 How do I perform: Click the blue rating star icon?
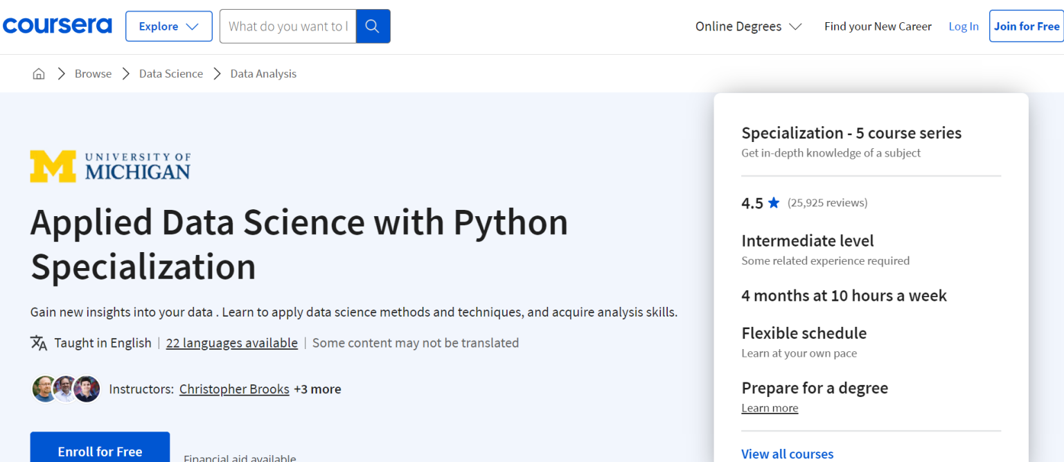pos(776,202)
